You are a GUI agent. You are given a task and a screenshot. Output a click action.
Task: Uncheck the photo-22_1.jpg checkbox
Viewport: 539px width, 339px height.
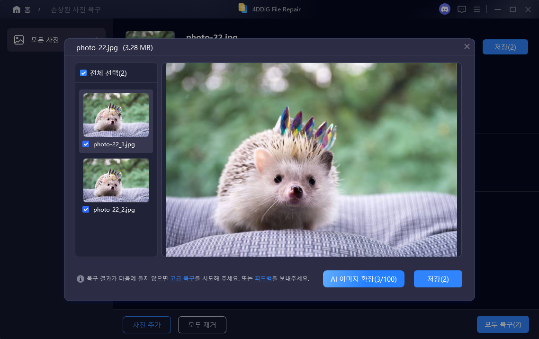86,144
